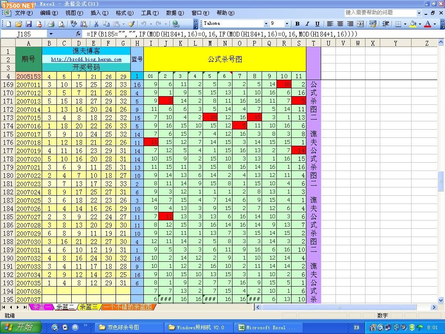
Task: Open the 格式(O) menu
Action: [x=125, y=13]
